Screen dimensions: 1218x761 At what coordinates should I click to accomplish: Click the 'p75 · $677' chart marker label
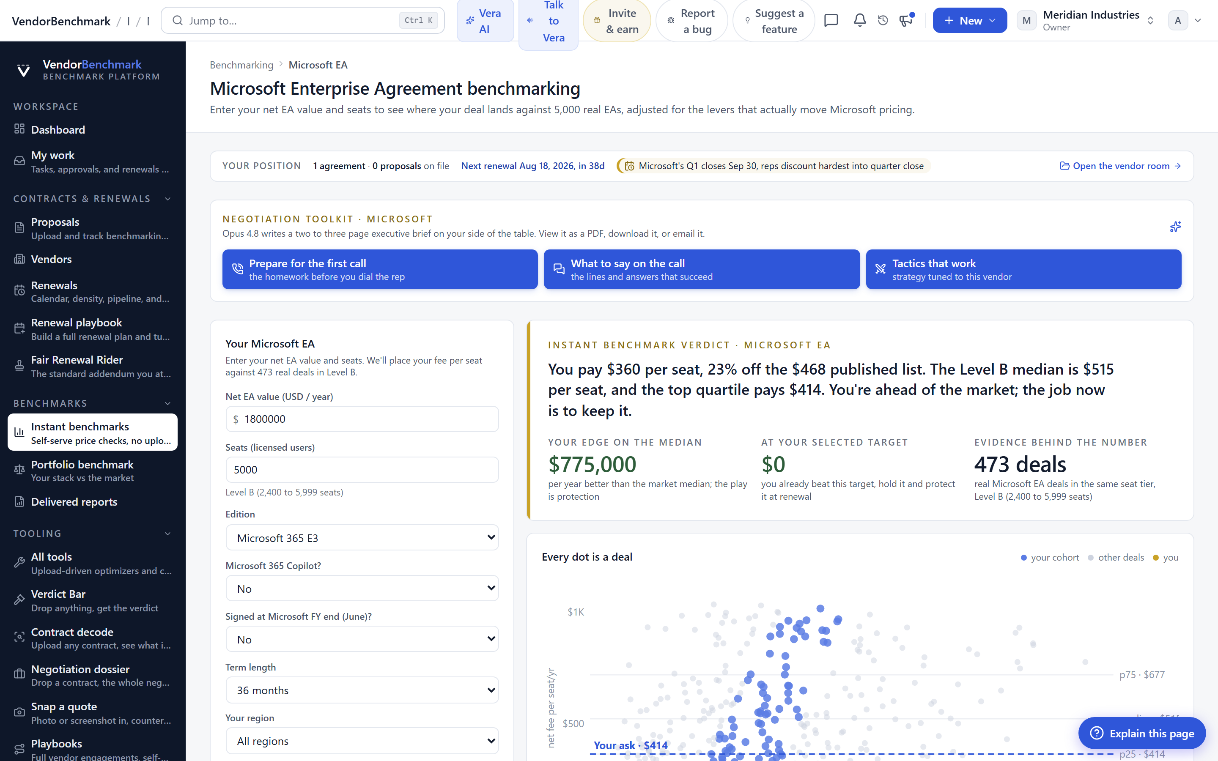click(1141, 674)
